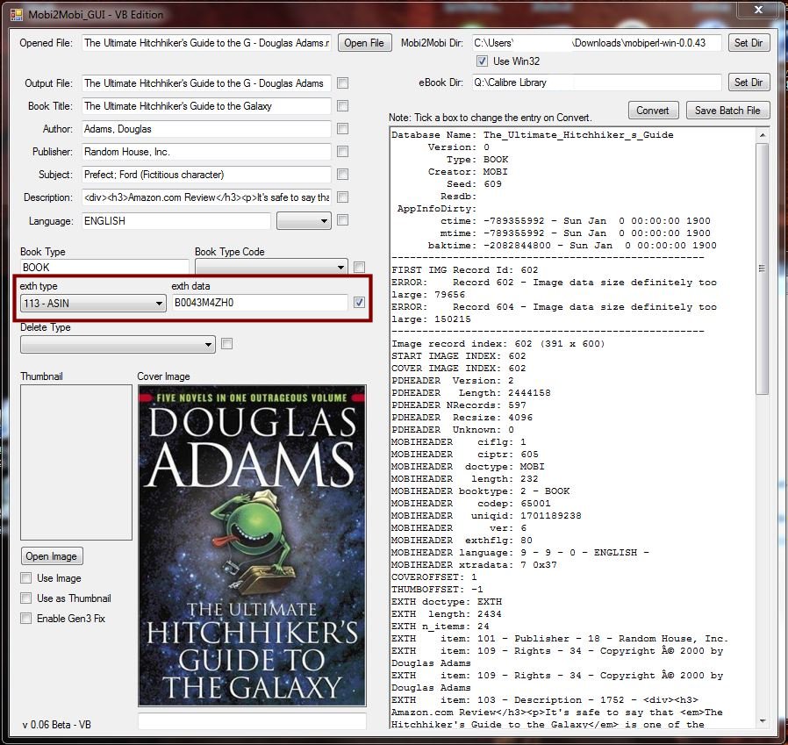
Task: Open the Delete Type dropdown
Action: coord(118,344)
